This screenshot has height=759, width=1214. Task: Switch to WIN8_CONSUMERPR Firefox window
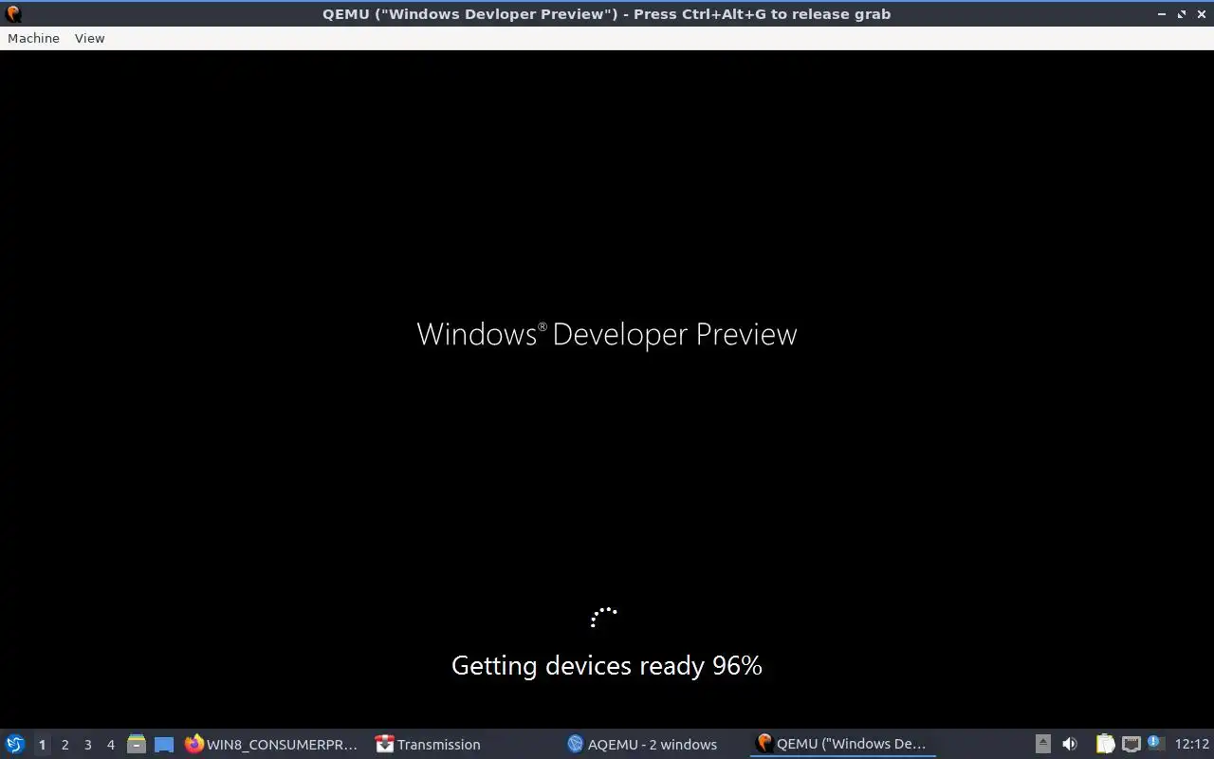tap(272, 744)
